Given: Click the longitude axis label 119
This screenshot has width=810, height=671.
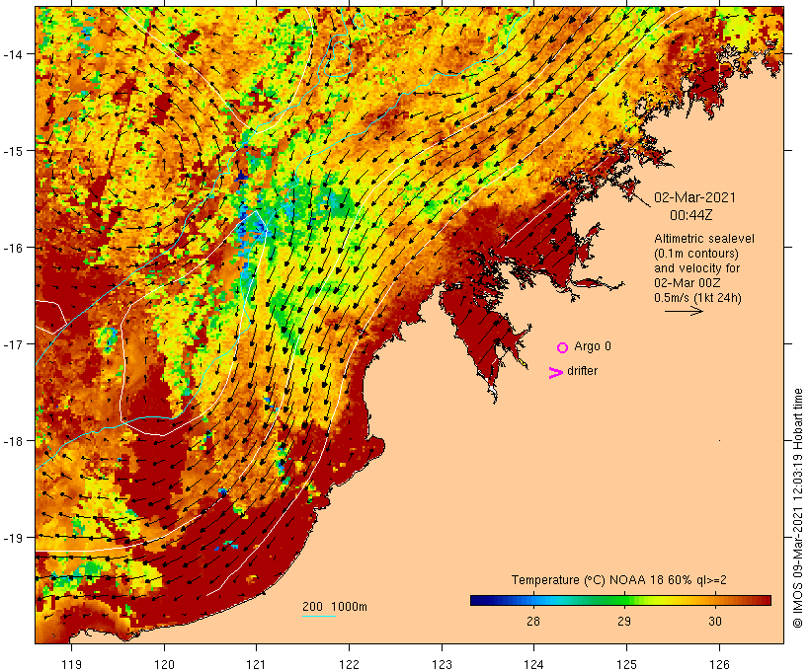Looking at the screenshot, I should [x=71, y=664].
